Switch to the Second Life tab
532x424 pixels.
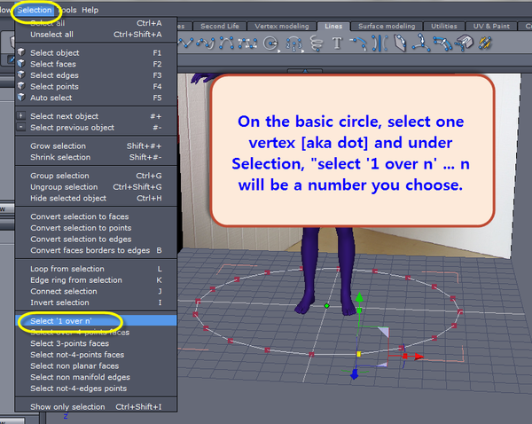tap(220, 26)
